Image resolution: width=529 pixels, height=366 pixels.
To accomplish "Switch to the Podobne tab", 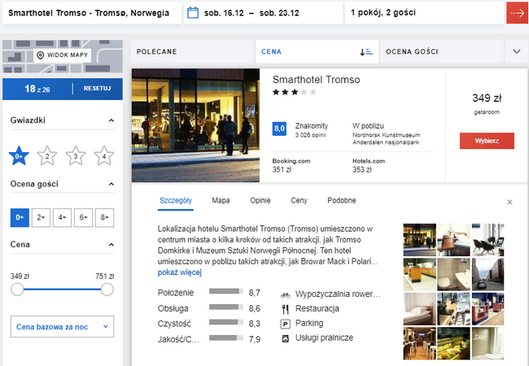I will click(x=342, y=201).
